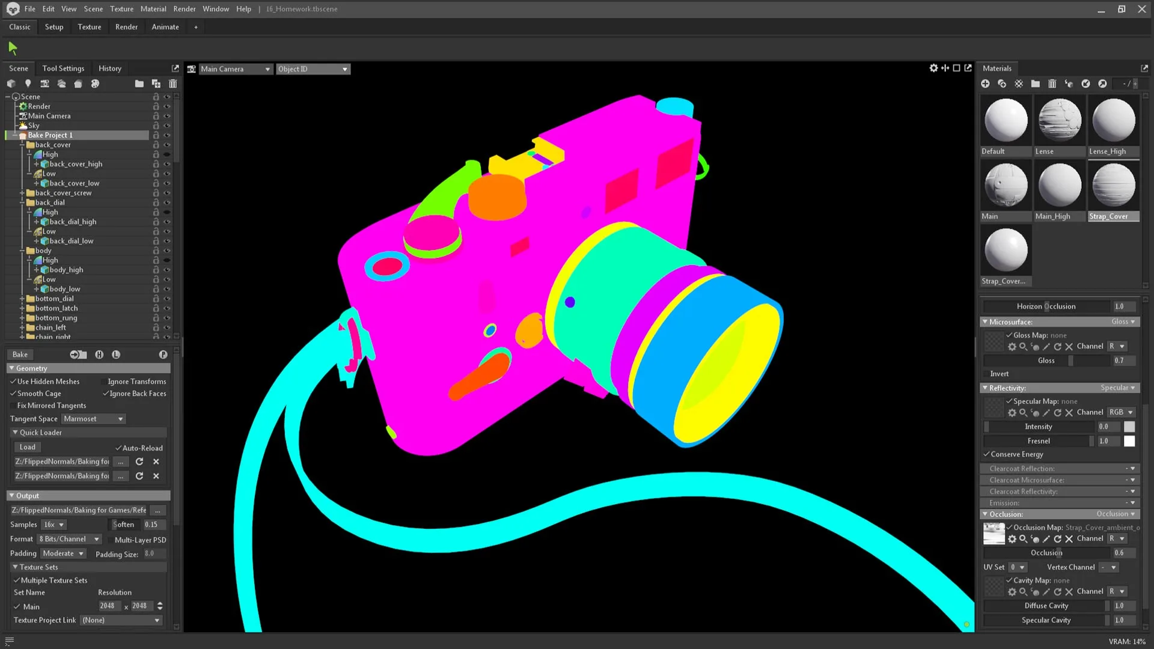Hide the Sky scene item with its eye icon
The height and width of the screenshot is (649, 1154).
click(167, 126)
